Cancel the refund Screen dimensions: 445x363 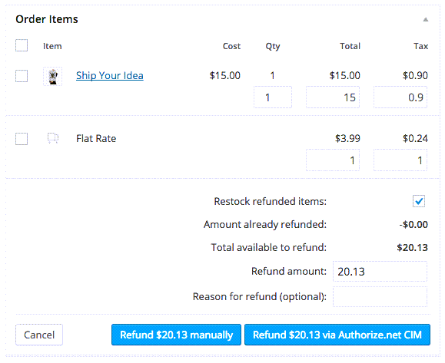(x=39, y=335)
